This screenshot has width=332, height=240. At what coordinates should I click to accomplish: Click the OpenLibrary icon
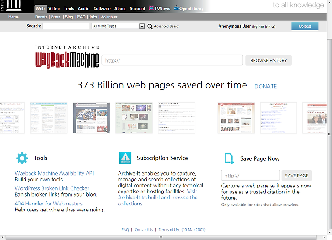click(176, 8)
